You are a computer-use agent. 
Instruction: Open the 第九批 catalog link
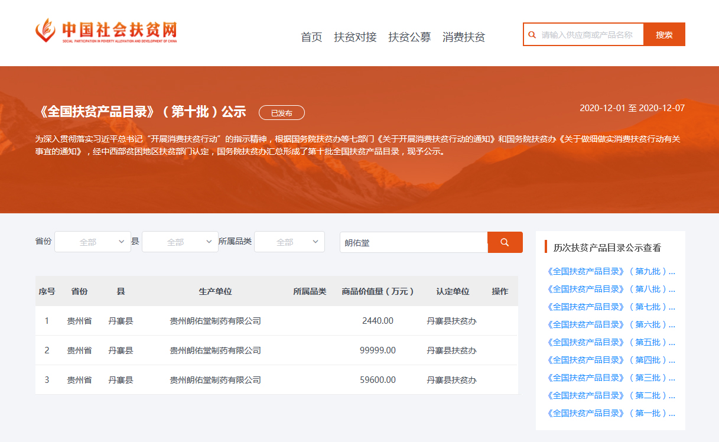click(x=611, y=272)
